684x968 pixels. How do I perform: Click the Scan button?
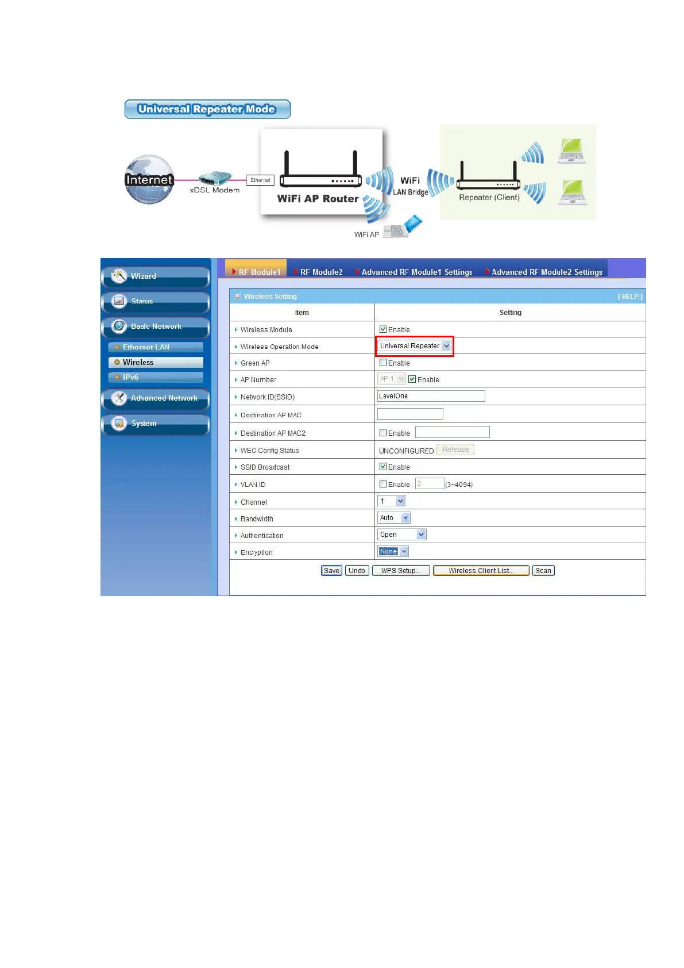point(543,571)
